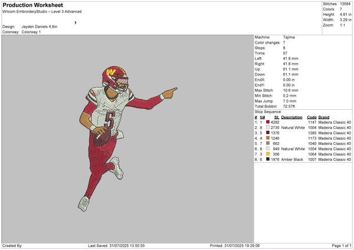The image size is (354, 250).
Task: Click the red swatch in stop 1
Action: (x=268, y=122)
